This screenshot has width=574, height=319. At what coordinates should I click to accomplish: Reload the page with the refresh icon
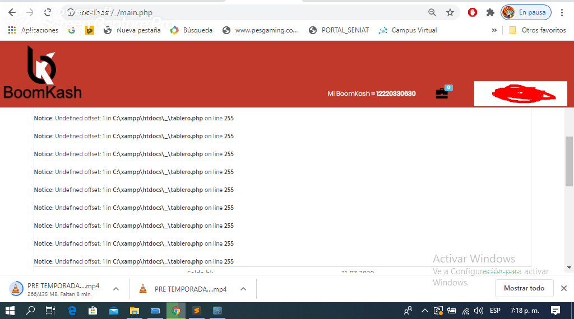48,12
